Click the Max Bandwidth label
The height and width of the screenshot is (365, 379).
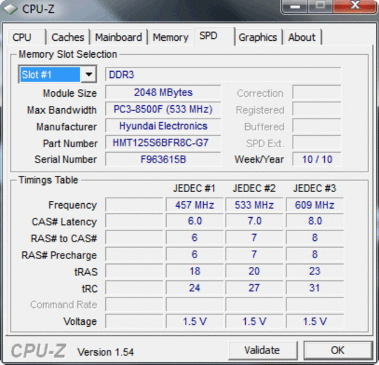point(62,110)
